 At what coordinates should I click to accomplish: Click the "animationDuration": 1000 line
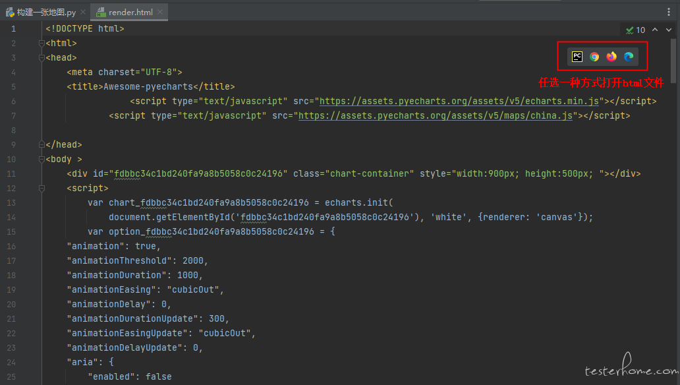135,275
